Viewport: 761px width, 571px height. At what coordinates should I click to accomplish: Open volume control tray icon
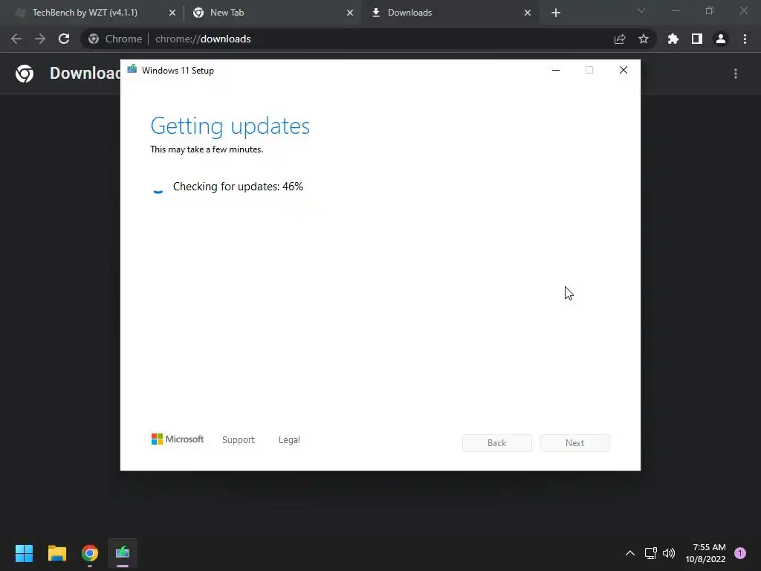669,553
